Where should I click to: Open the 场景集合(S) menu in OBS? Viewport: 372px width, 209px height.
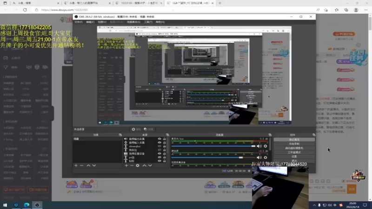coord(133,22)
